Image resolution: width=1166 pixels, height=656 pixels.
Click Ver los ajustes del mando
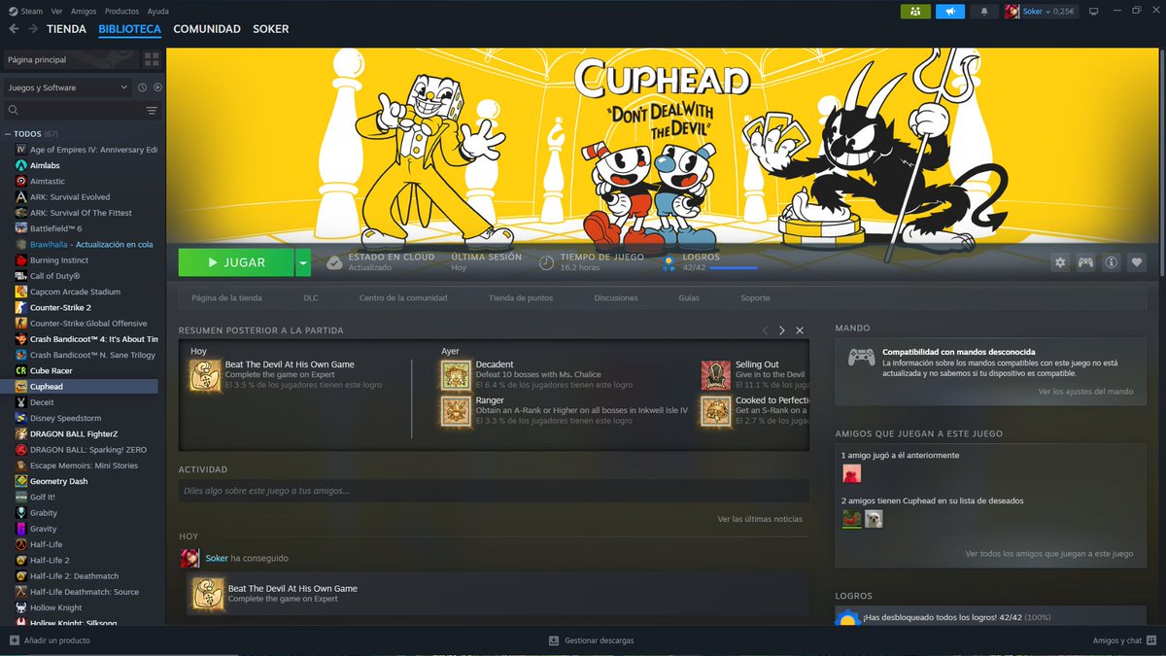1085,392
